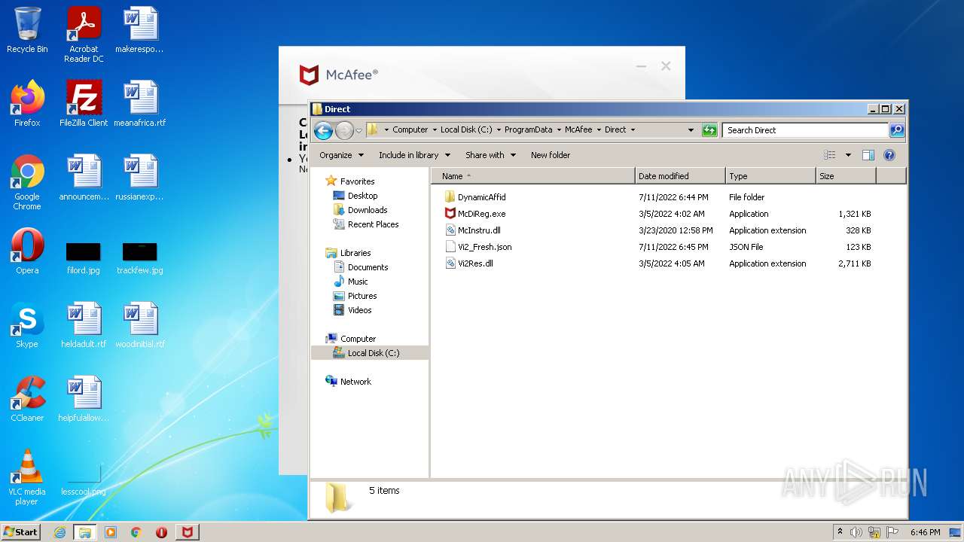
Task: Open the Organize menu
Action: pyautogui.click(x=341, y=155)
